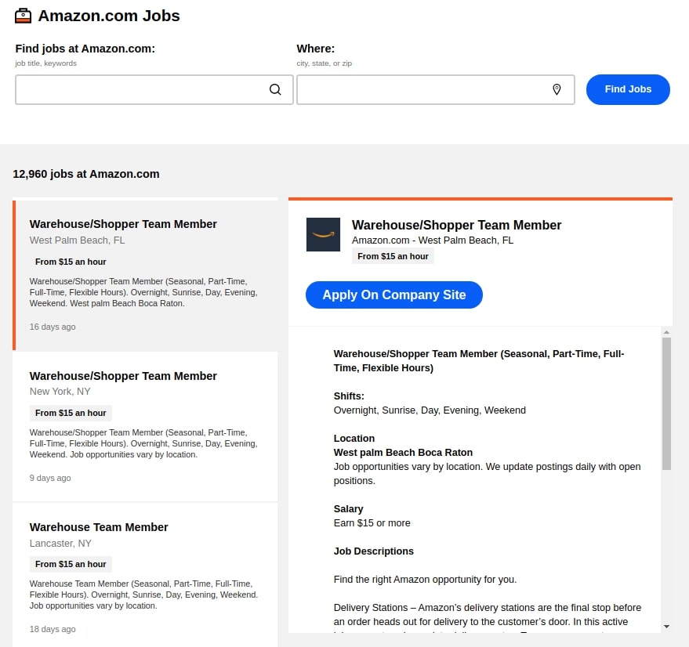The height and width of the screenshot is (647, 689).
Task: Click the 'Shifts:' heading in job details
Action: pos(349,396)
